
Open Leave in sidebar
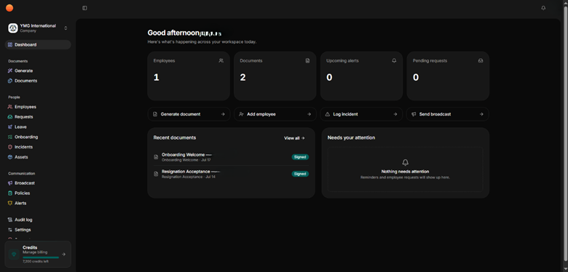point(38,127)
